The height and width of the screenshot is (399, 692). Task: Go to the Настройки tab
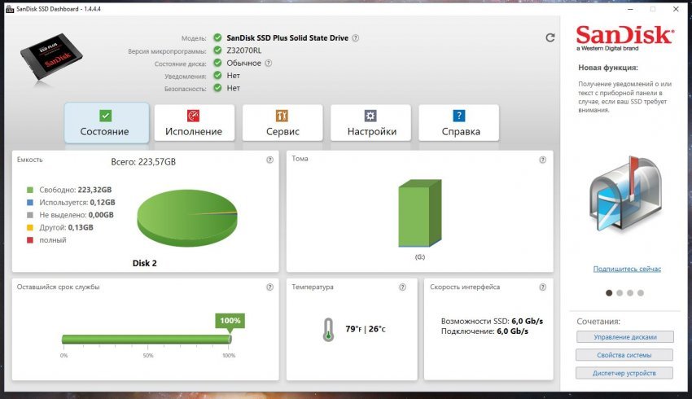pos(370,123)
